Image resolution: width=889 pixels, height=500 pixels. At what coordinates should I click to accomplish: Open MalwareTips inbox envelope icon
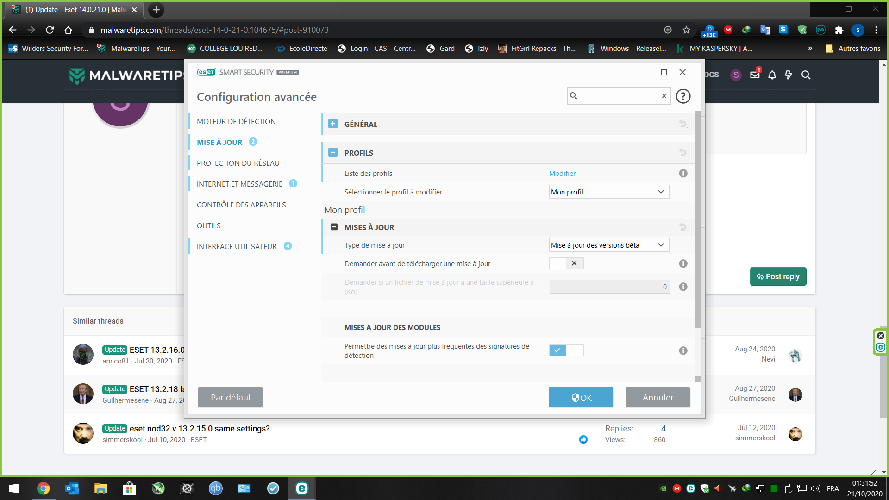tap(755, 75)
